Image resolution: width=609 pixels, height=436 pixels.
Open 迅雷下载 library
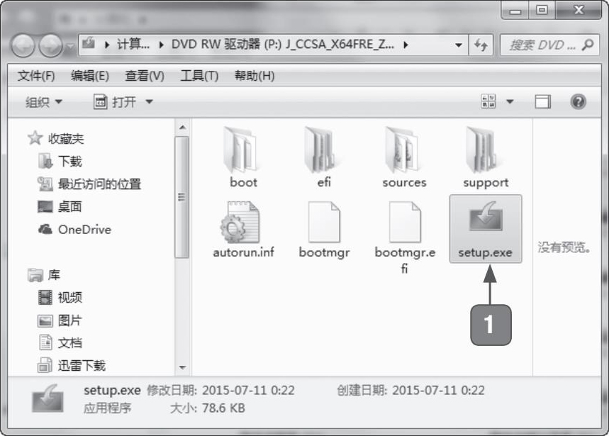[x=72, y=365]
